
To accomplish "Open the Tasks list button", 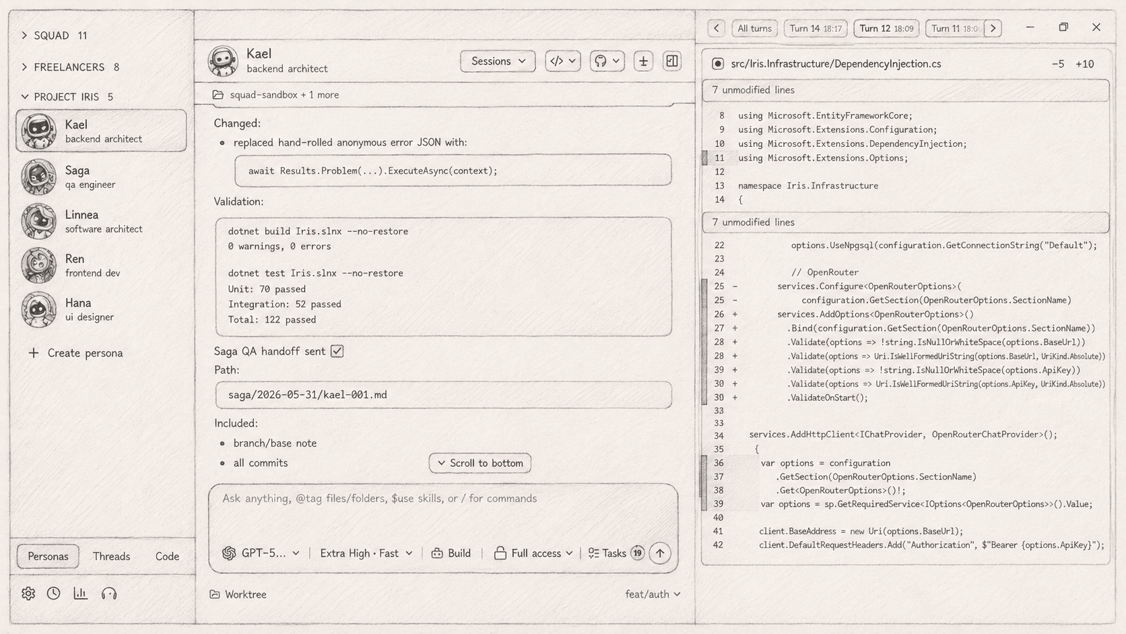I will click(607, 553).
